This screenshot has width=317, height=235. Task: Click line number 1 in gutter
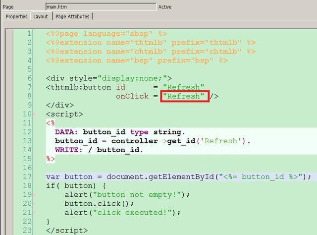coord(30,33)
